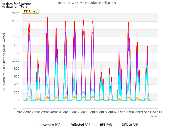
Task: Click the Apr 8 x-axis date label
Action: pyautogui.click(x=130, y=112)
